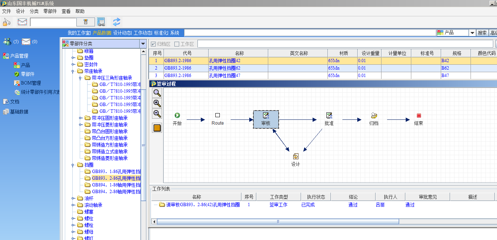The image size is (497, 240).
Task: Click the orange square workflow tool icon
Action: (x=157, y=128)
